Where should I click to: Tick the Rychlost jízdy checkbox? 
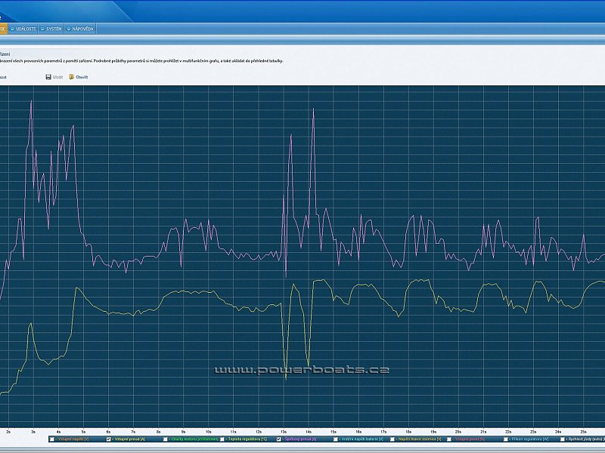563,439
